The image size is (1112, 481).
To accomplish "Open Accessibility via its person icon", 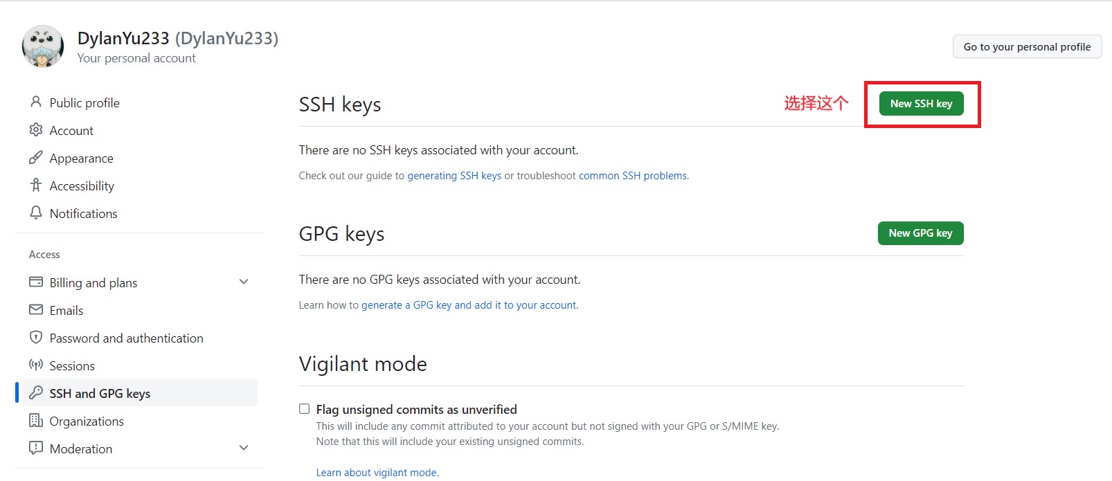I will 36,185.
